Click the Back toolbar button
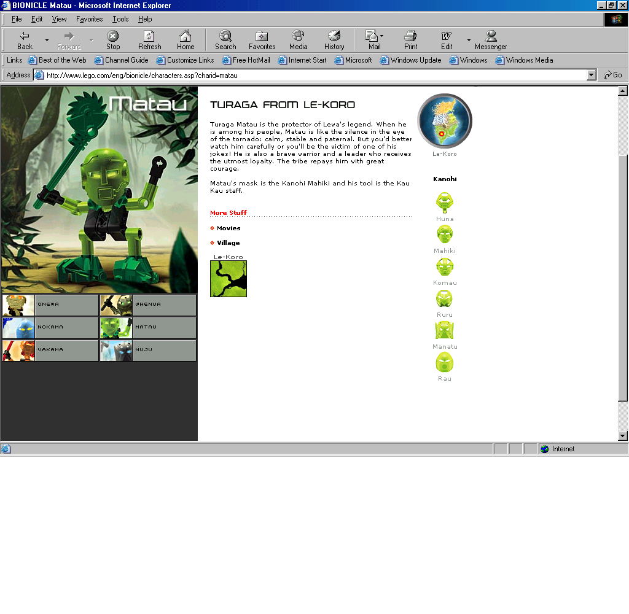629x614 pixels. coord(25,40)
